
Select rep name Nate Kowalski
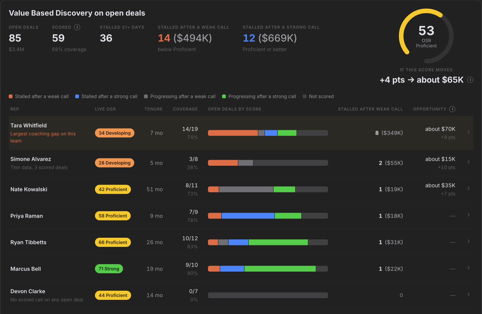[x=29, y=189]
